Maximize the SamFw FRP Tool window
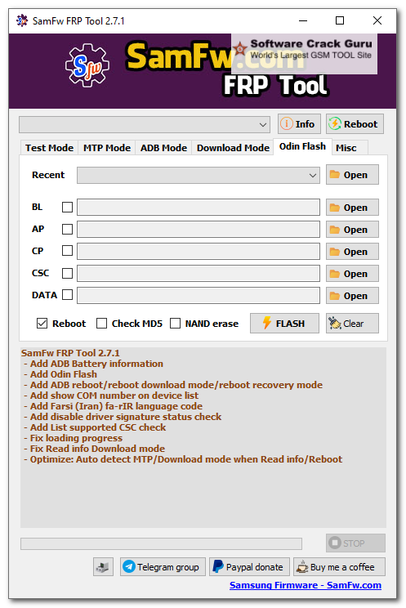This screenshot has height=608, width=406. (340, 20)
